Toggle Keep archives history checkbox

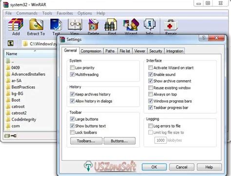click(x=72, y=94)
